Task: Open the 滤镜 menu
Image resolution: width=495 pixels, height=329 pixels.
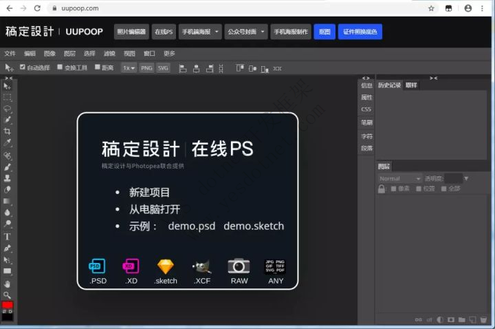Action: (109, 54)
